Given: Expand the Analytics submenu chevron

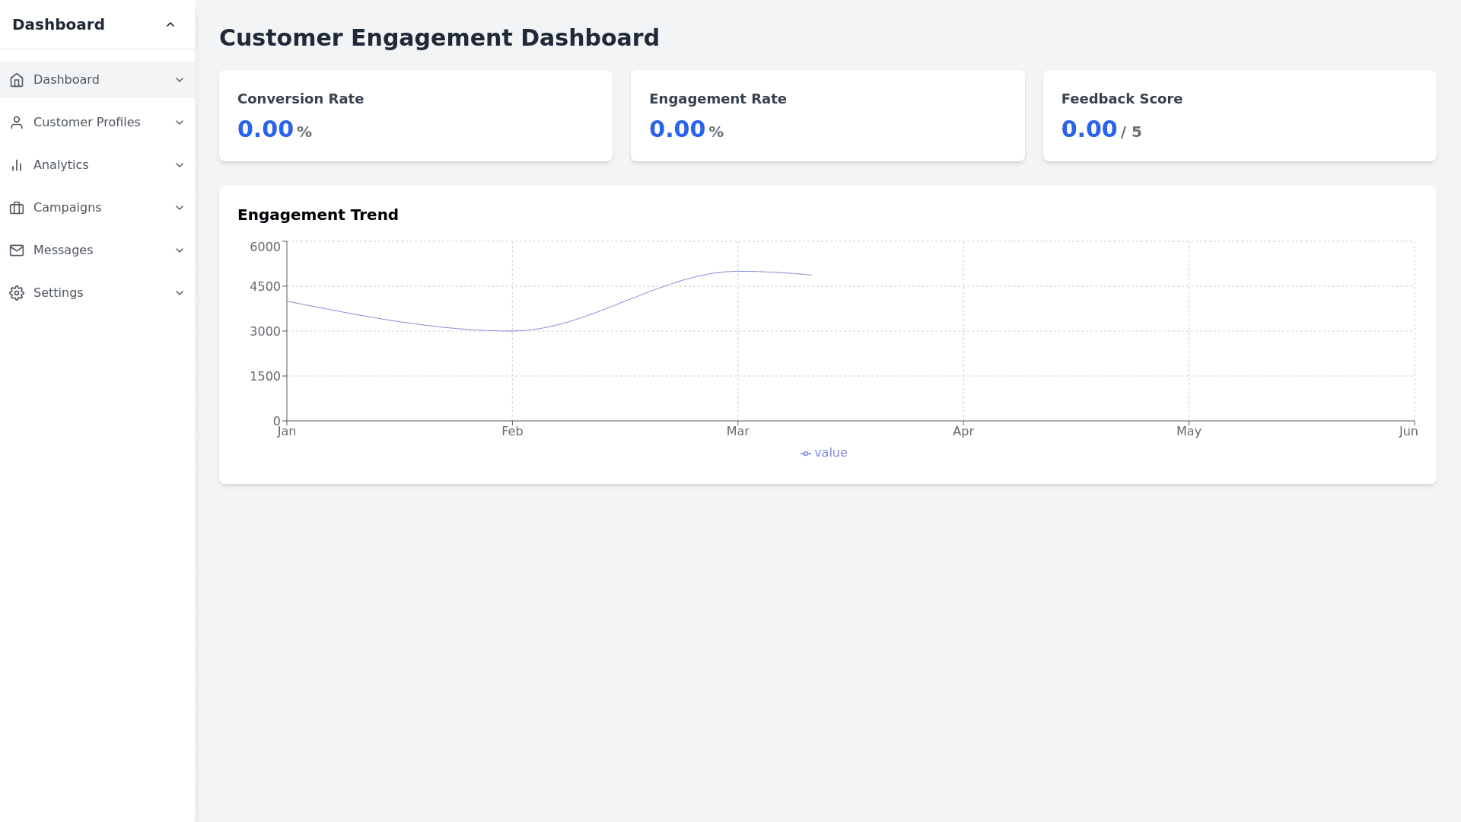Looking at the screenshot, I should coord(180,165).
